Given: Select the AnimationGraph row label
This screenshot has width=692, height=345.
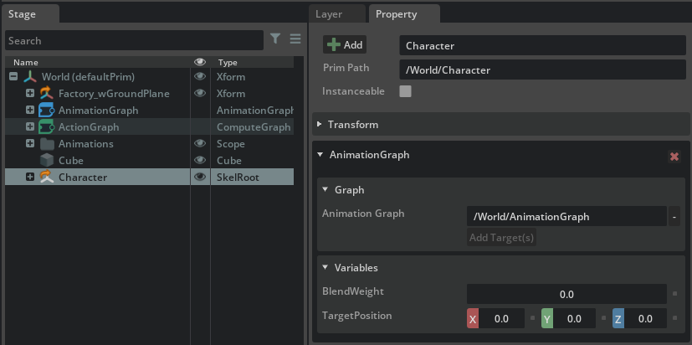Looking at the screenshot, I should pyautogui.click(x=99, y=111).
